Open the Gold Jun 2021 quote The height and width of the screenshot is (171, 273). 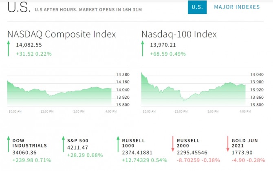pos(244,143)
